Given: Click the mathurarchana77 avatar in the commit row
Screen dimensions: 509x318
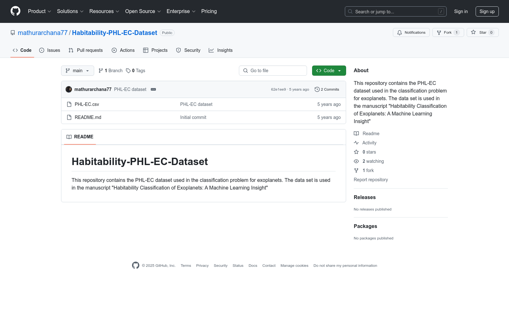Looking at the screenshot, I should (x=69, y=89).
